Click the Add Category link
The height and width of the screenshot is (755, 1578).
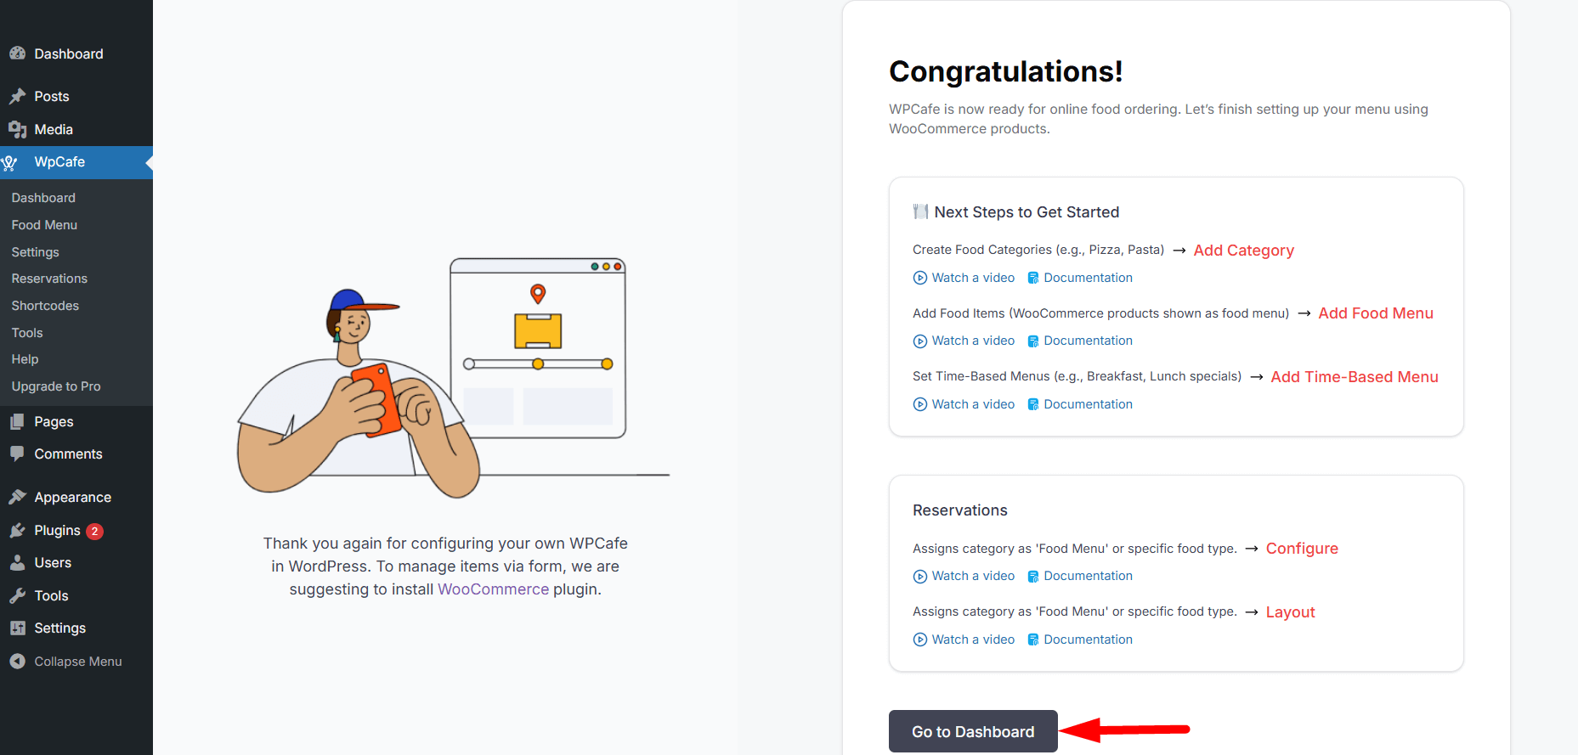click(1243, 251)
